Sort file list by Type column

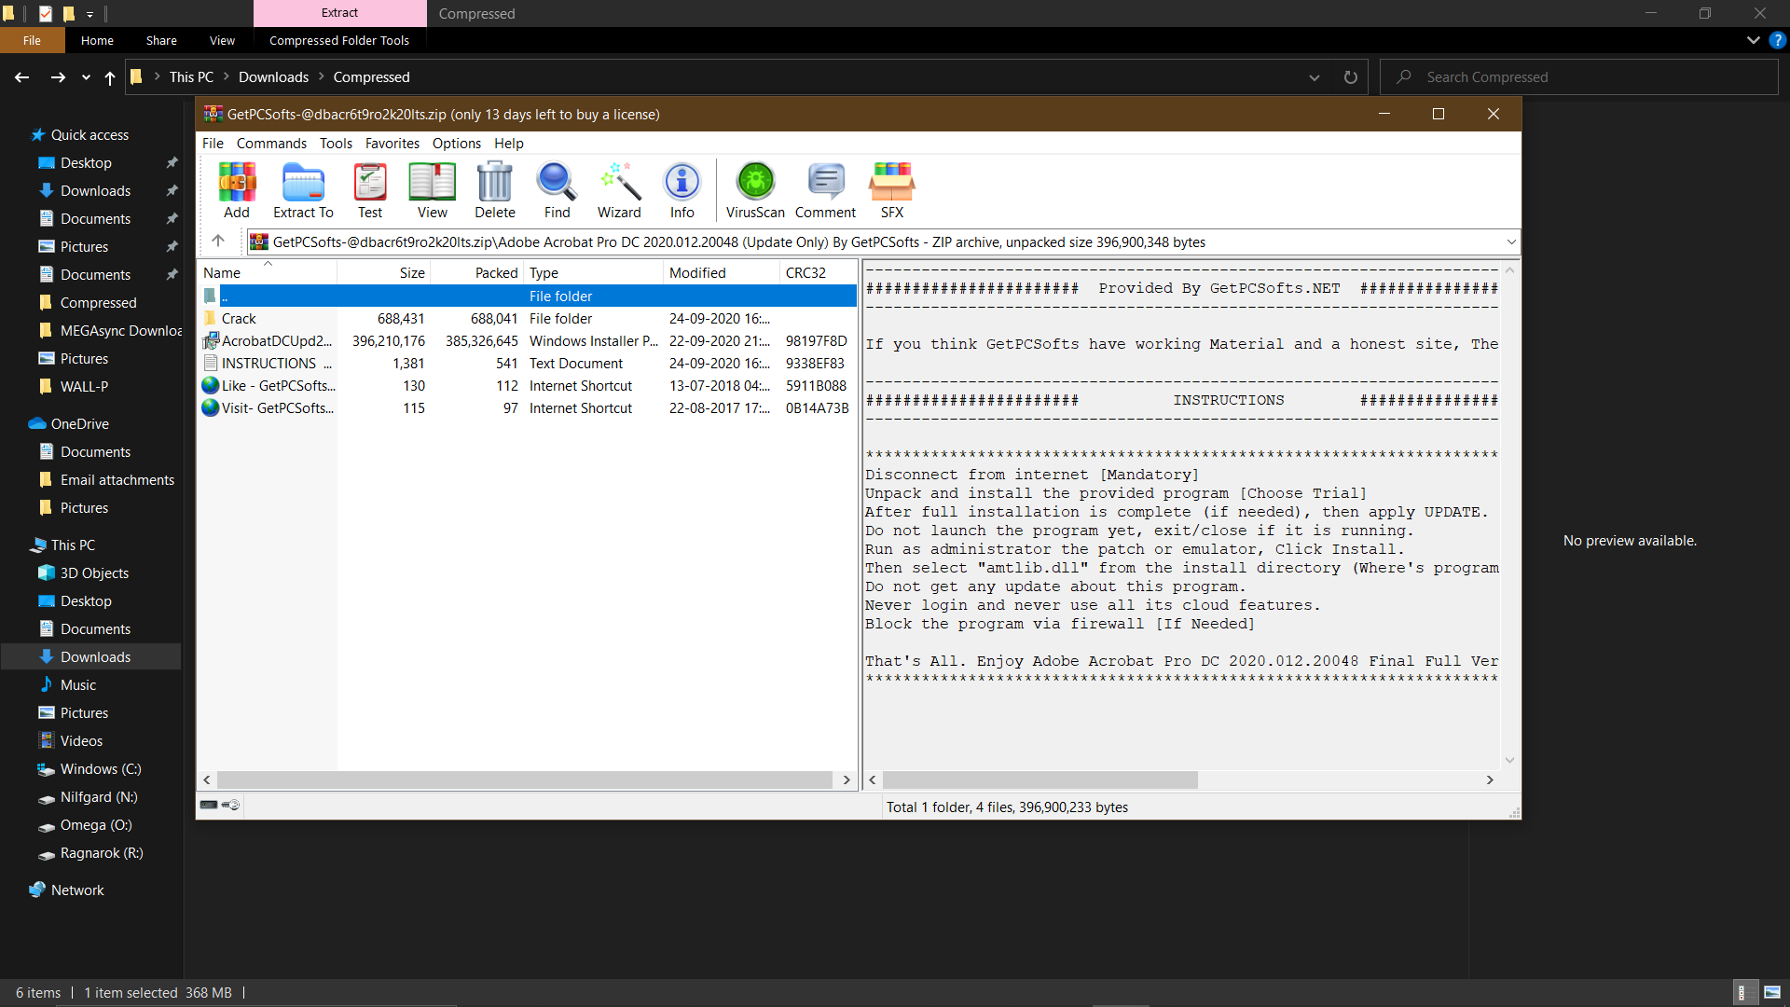pyautogui.click(x=593, y=272)
